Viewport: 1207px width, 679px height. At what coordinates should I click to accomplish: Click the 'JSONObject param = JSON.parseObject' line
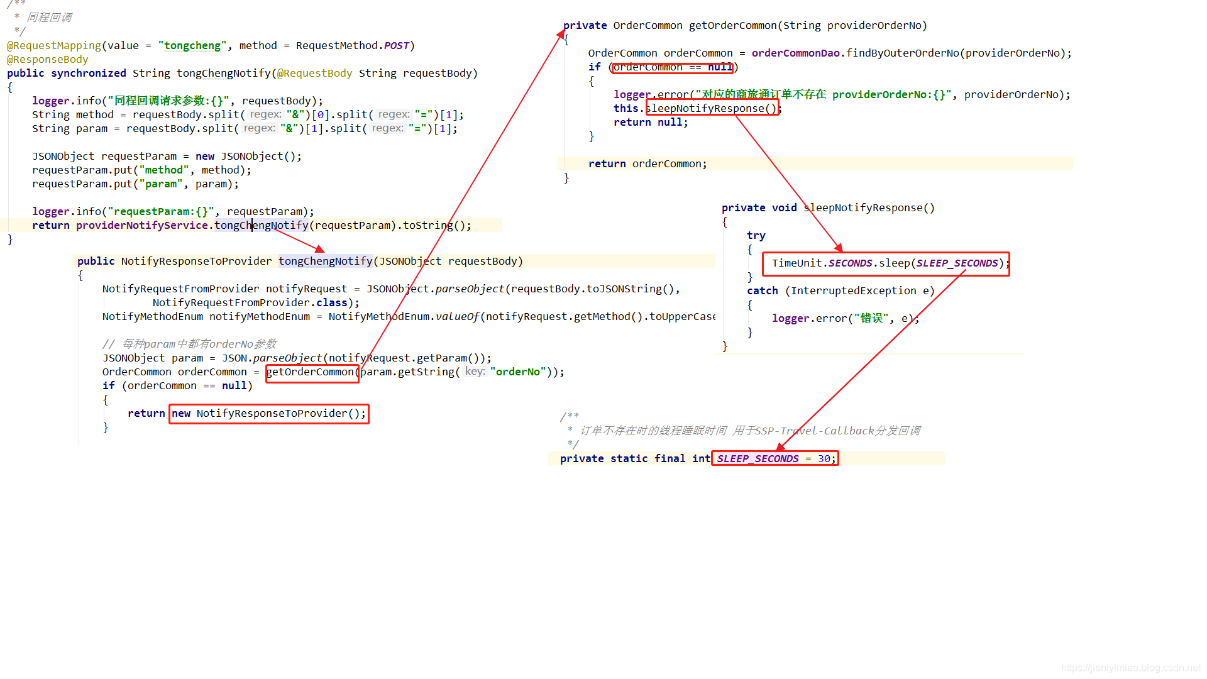[x=297, y=358]
